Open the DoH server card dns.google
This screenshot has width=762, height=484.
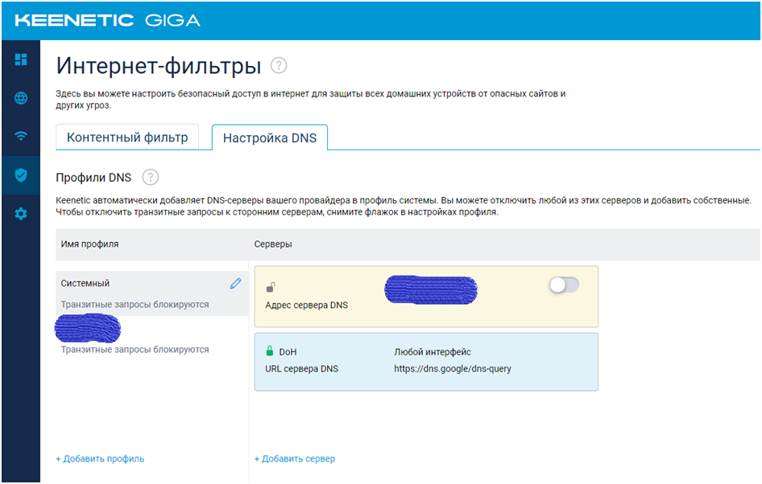coord(426,362)
